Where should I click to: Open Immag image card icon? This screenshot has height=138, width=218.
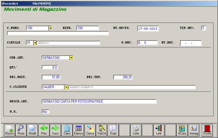[x=194, y=130]
